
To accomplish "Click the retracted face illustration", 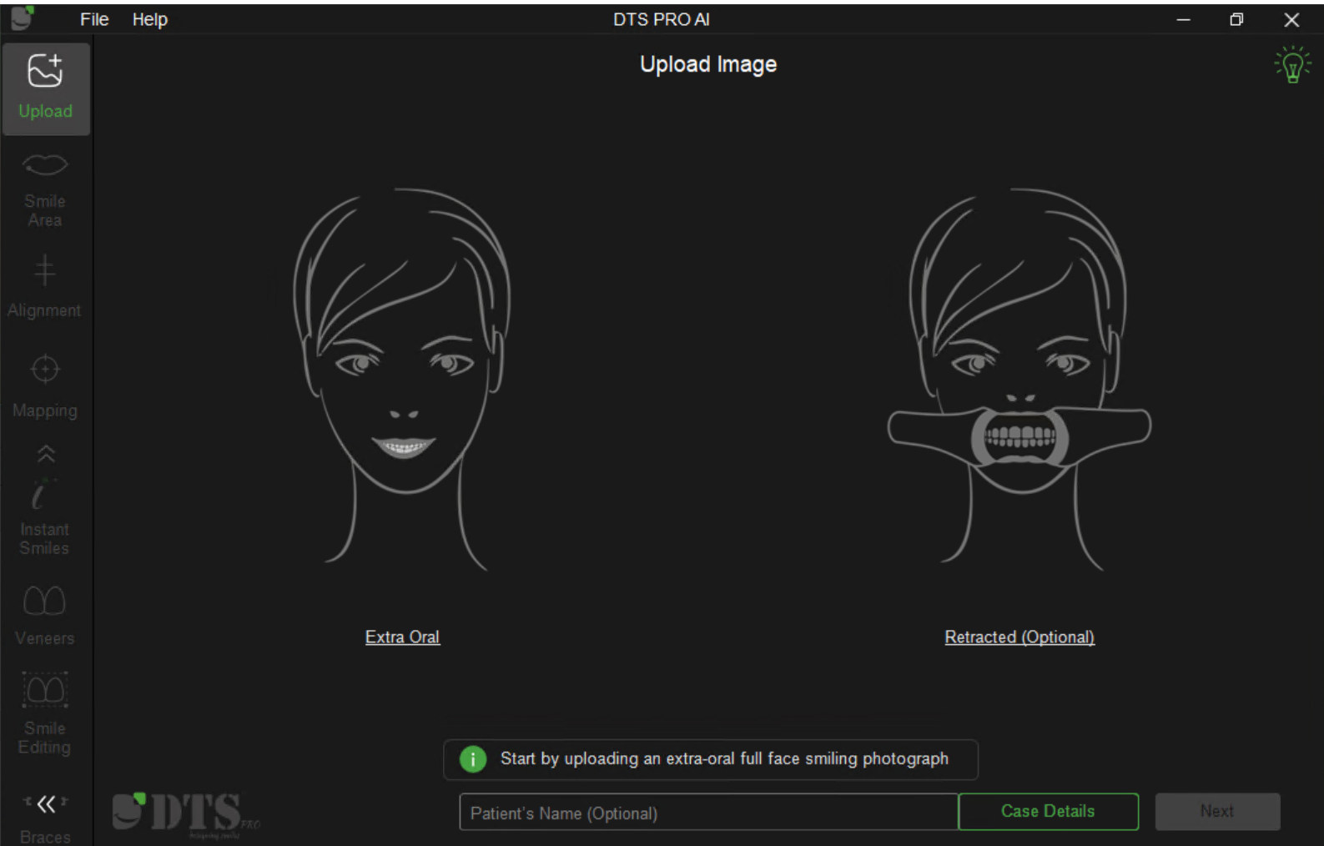I will coord(1019,380).
